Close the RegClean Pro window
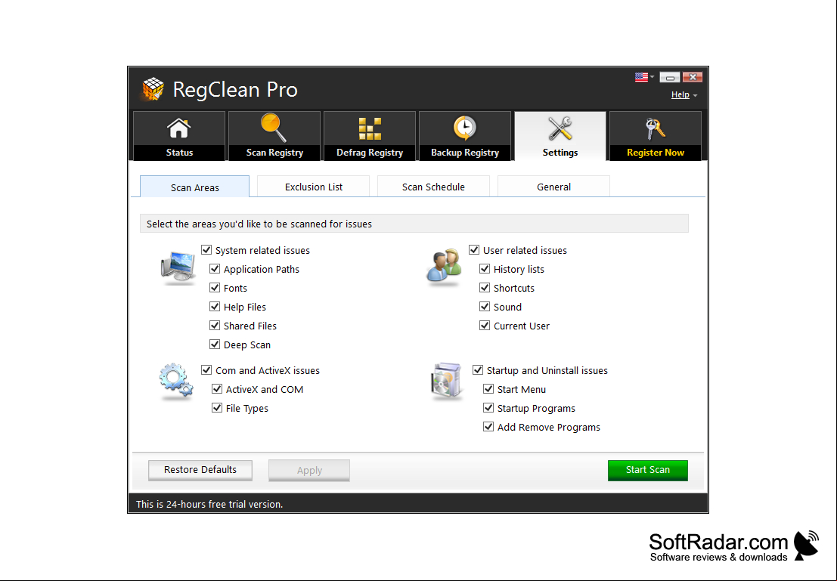Viewport: 837px width, 581px height. pos(693,77)
